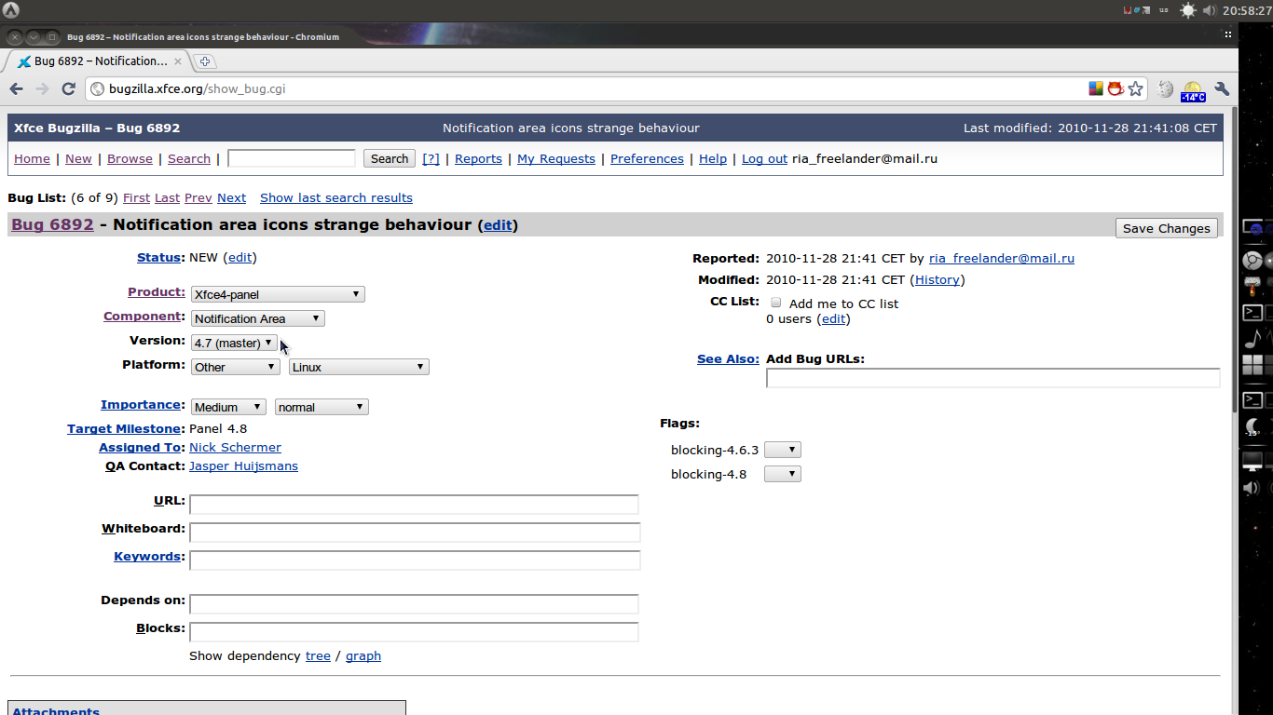Click the Wikipedia extension icon
The width and height of the screenshot is (1273, 715).
tap(1165, 89)
